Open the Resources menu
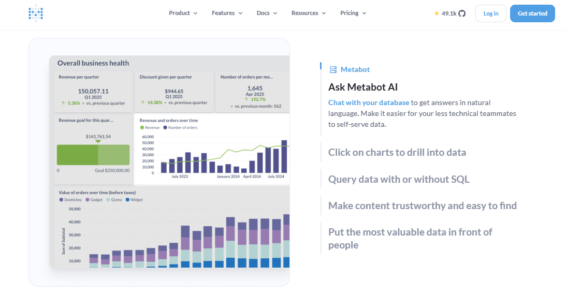The height and width of the screenshot is (293, 566). [x=309, y=13]
